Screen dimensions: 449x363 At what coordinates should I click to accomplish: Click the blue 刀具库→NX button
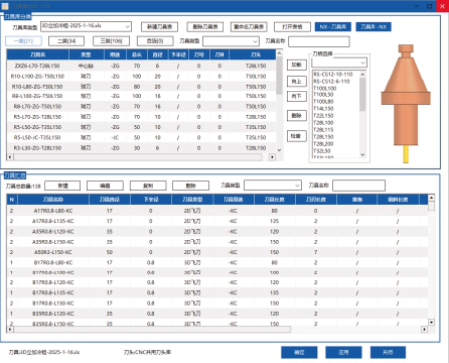coord(374,27)
